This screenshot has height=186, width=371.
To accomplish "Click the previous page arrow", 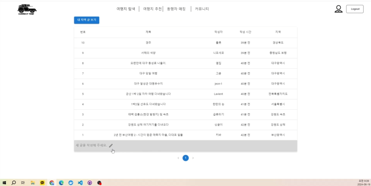I will click(x=178, y=158).
